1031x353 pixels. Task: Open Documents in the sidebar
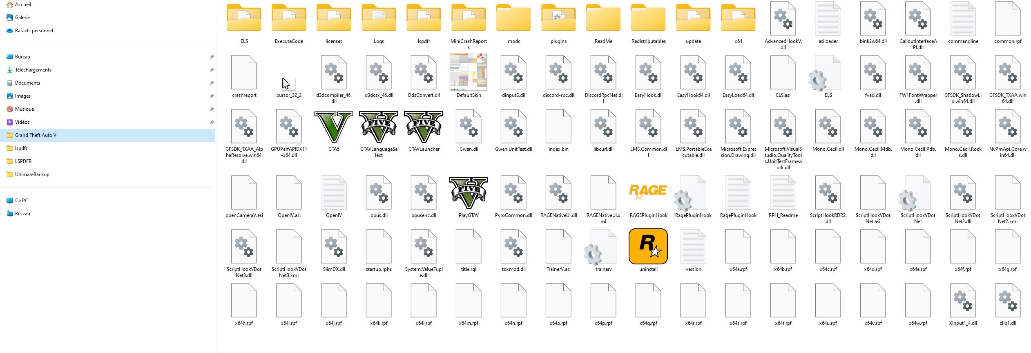pyautogui.click(x=27, y=83)
